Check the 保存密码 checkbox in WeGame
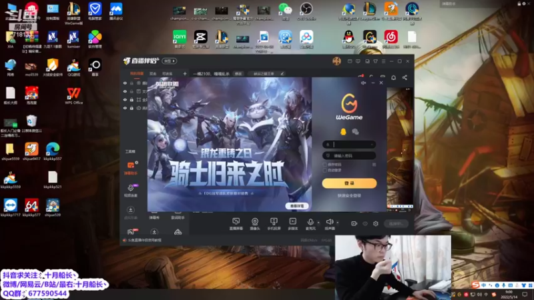The height and width of the screenshot is (300, 534). (325, 165)
